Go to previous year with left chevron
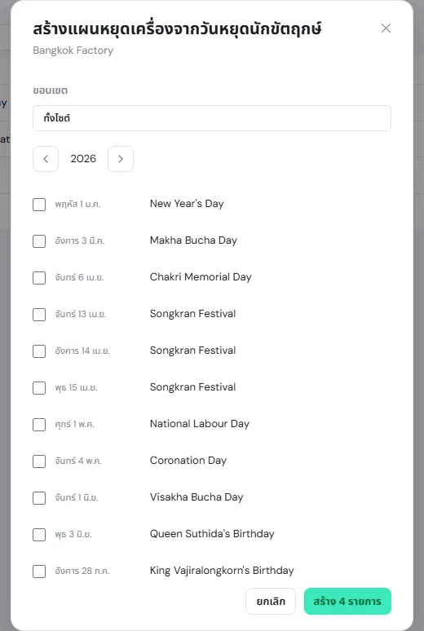This screenshot has width=424, height=631. click(x=46, y=159)
